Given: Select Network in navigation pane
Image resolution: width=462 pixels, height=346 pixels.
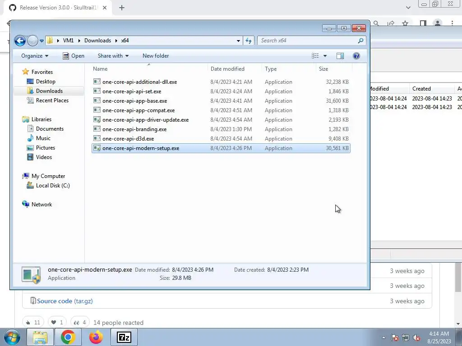Looking at the screenshot, I should pyautogui.click(x=37, y=205).
